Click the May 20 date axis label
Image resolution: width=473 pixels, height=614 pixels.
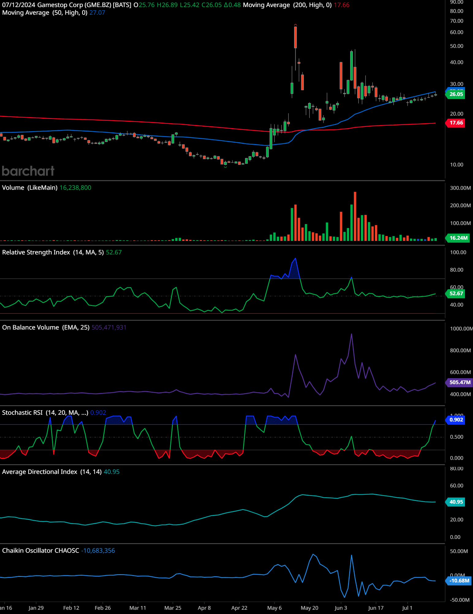309,608
